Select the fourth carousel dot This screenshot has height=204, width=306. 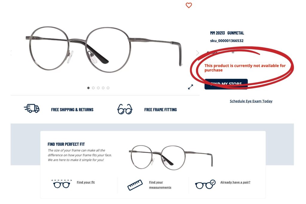click(x=103, y=88)
